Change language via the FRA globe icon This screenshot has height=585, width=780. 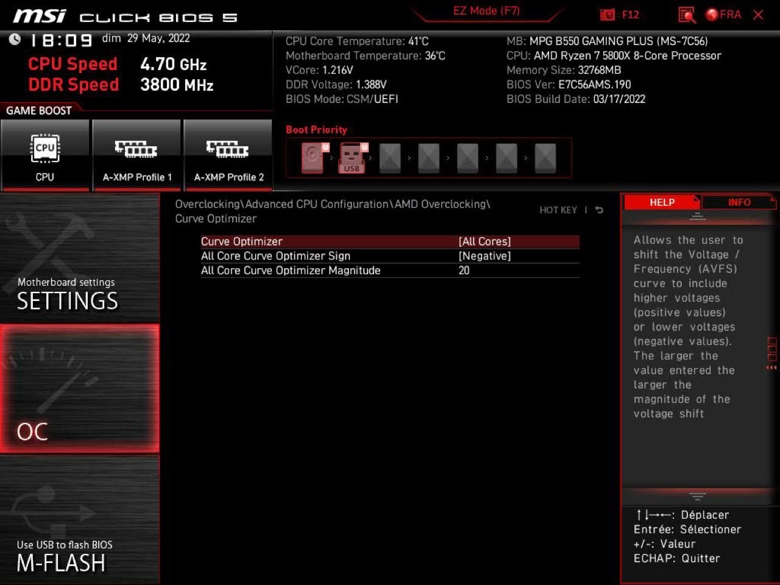tap(723, 15)
